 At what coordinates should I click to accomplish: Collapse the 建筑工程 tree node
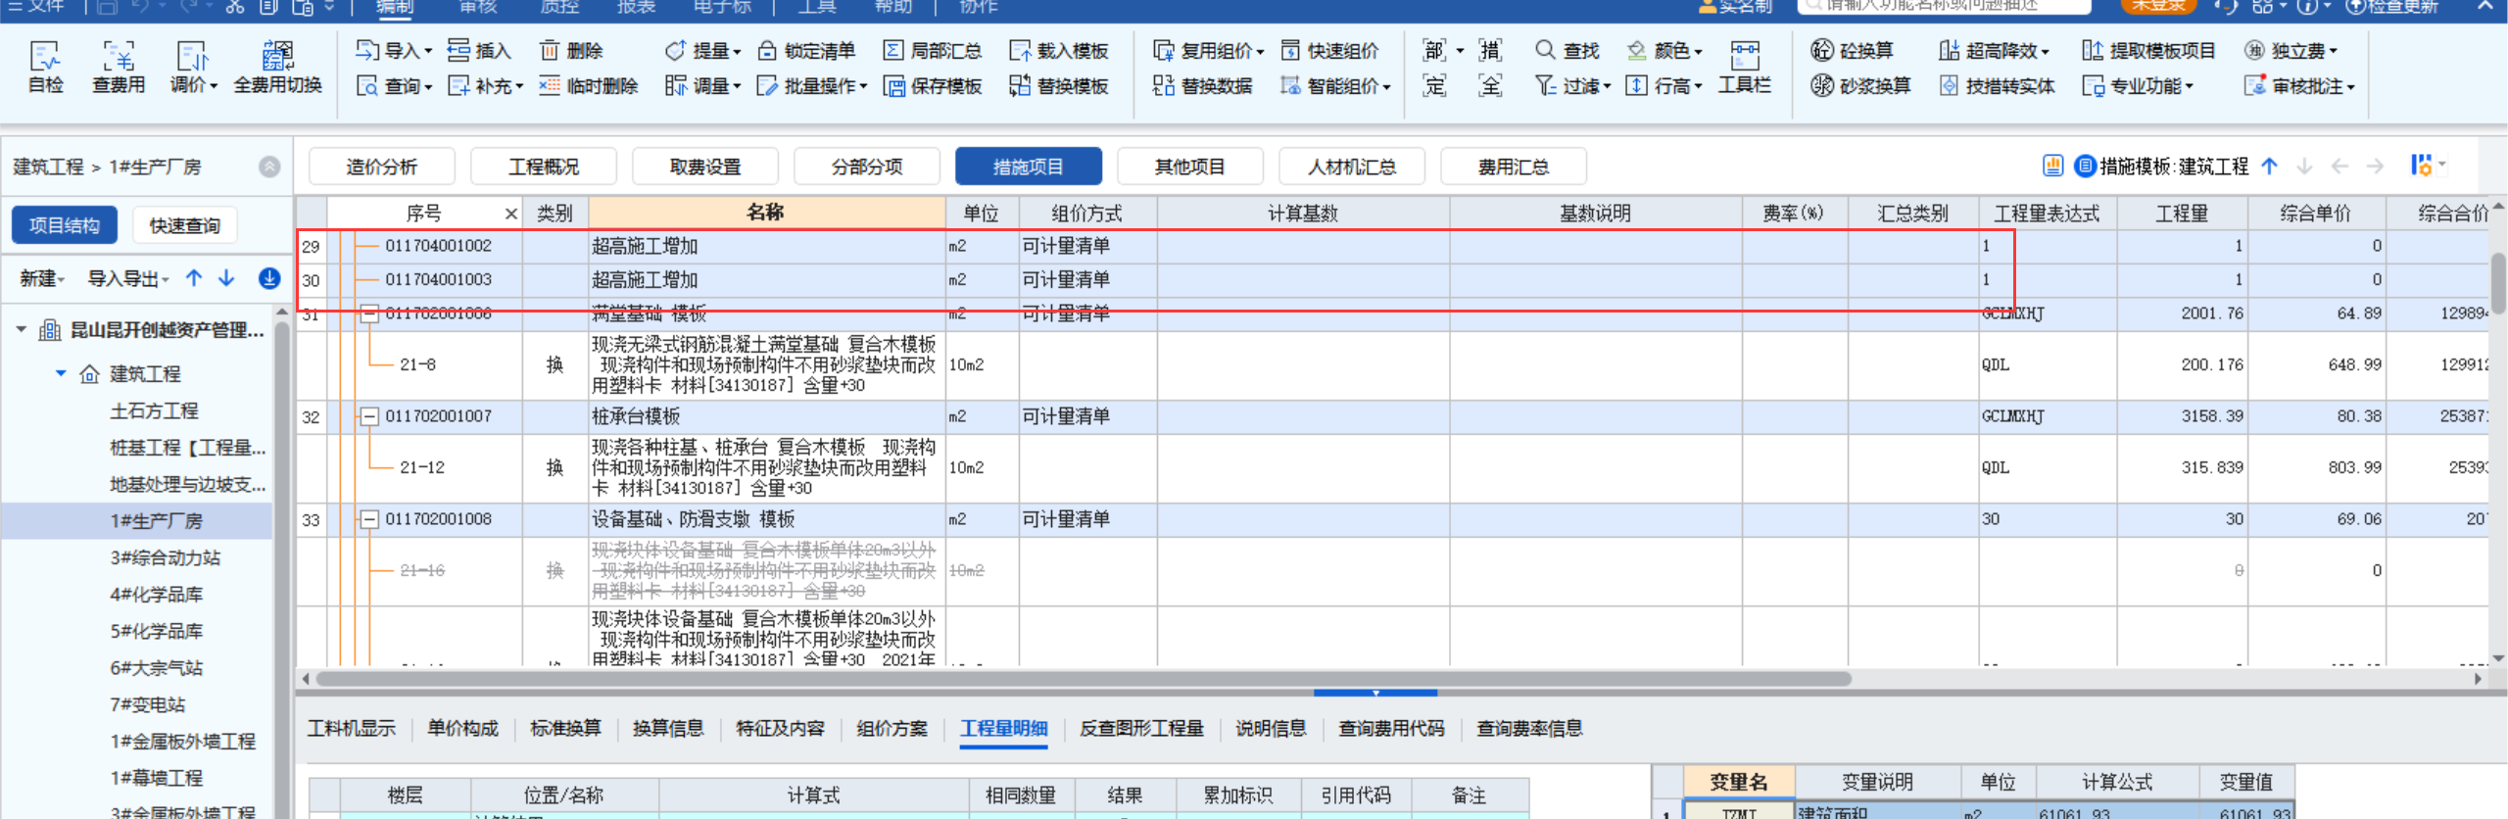pyautogui.click(x=61, y=373)
